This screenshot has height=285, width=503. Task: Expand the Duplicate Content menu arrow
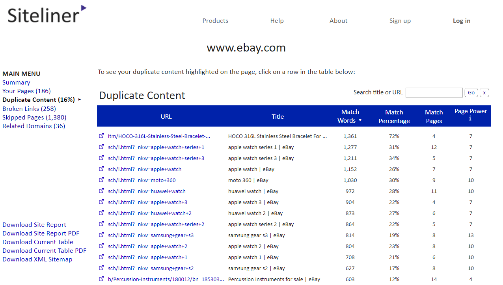[x=80, y=100]
